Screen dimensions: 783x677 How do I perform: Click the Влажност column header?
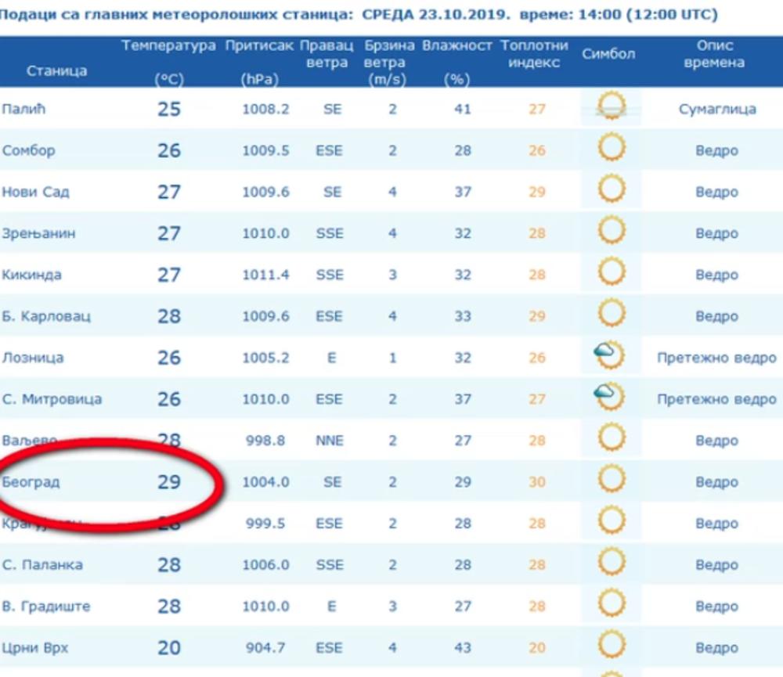point(457,46)
